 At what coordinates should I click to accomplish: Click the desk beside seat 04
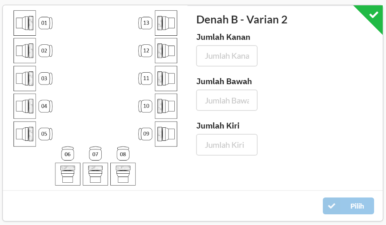[25, 106]
